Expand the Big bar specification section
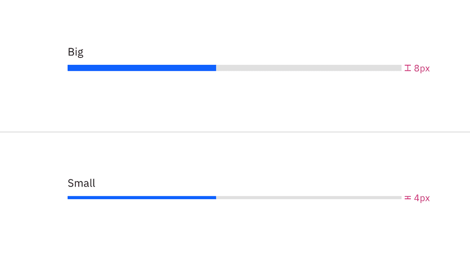Screen dimensions: 470x264 [x=417, y=68]
